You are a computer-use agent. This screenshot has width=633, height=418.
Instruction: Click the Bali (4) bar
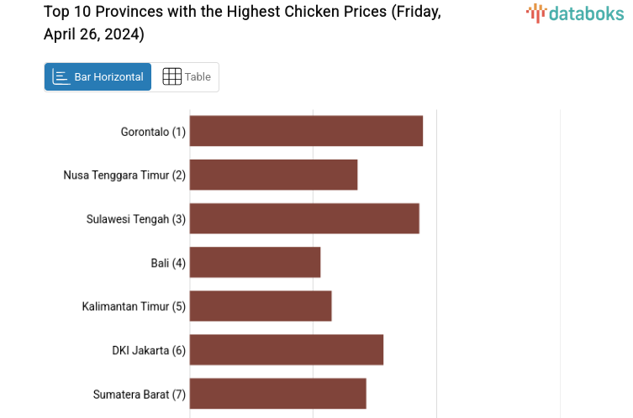tap(255, 263)
